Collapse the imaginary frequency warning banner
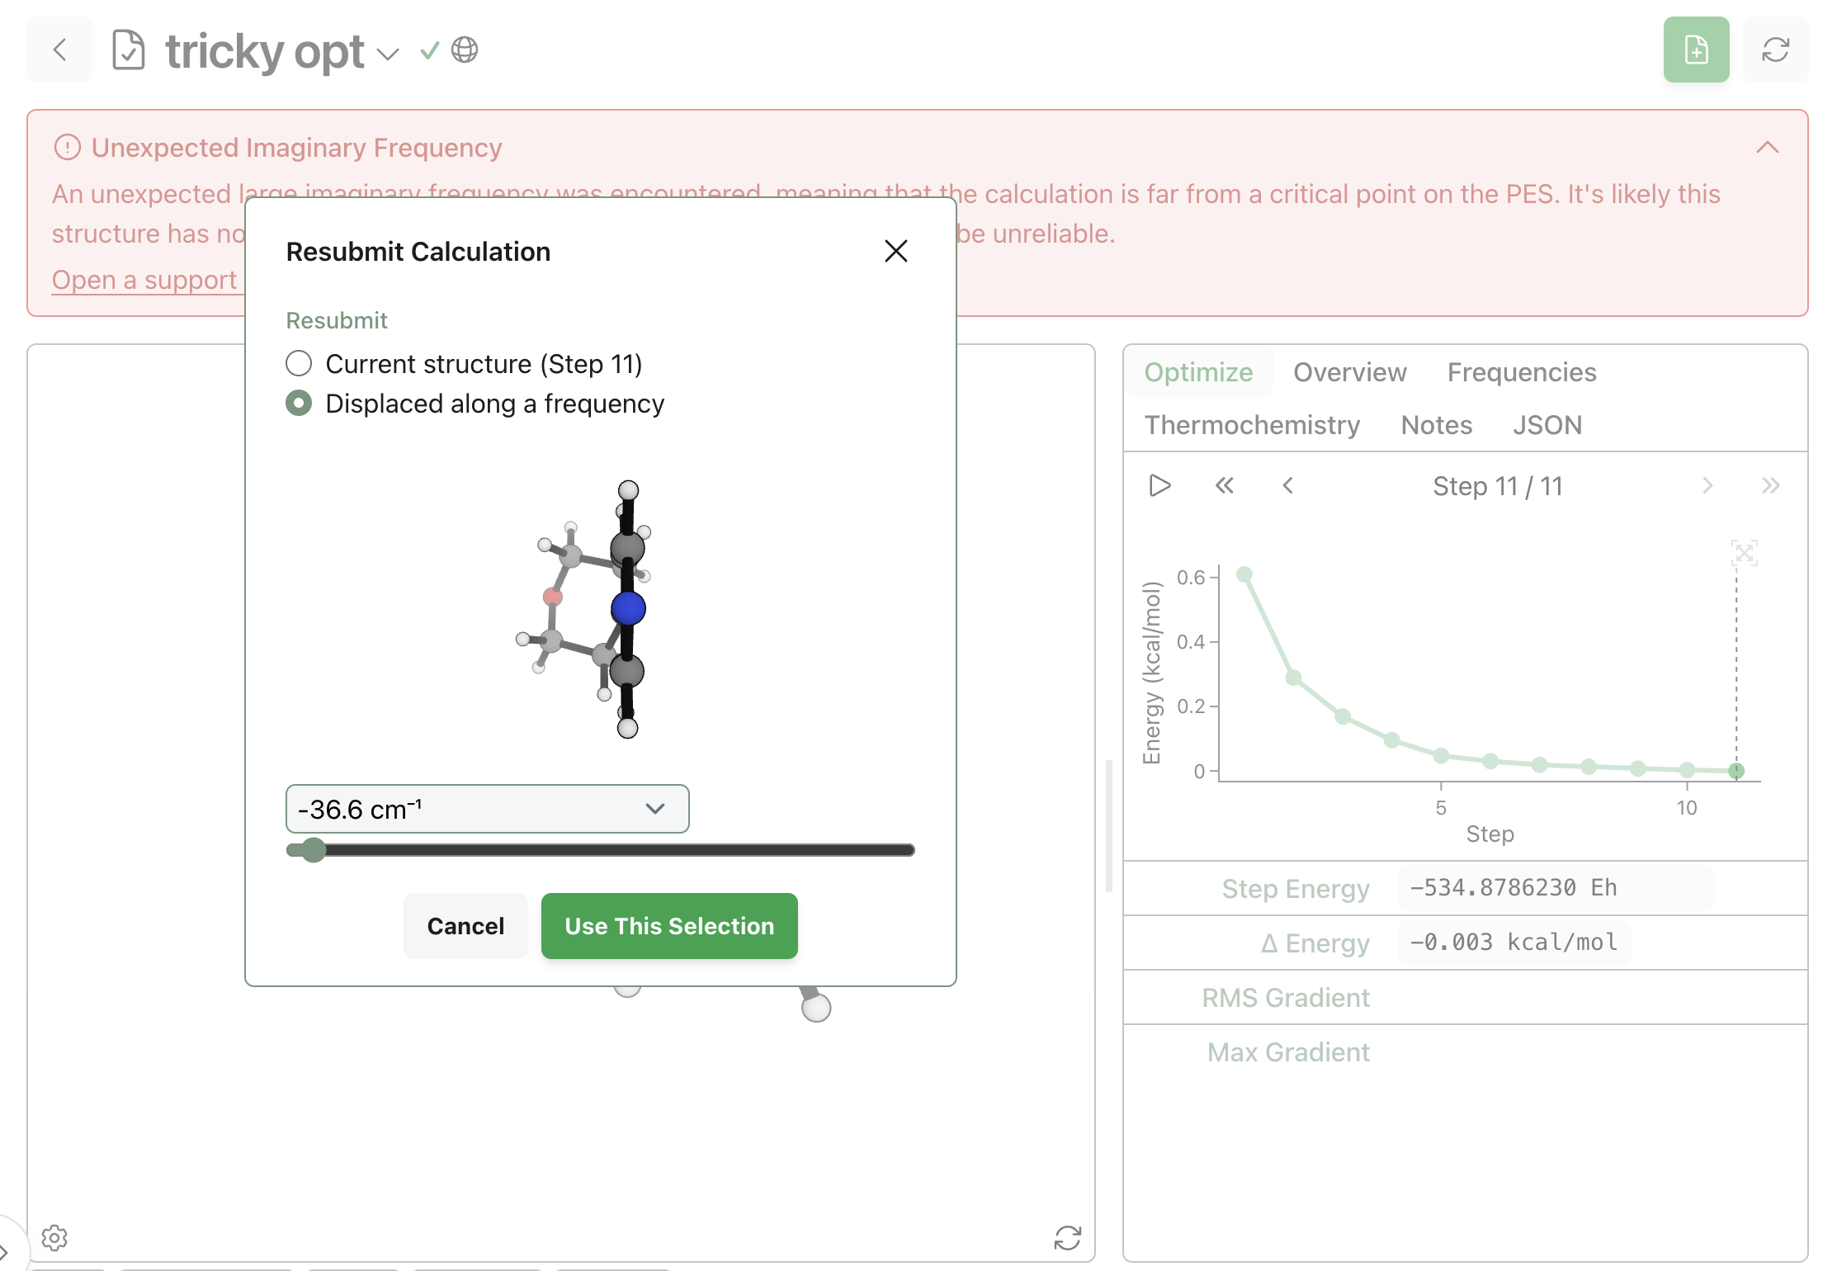 click(x=1767, y=148)
